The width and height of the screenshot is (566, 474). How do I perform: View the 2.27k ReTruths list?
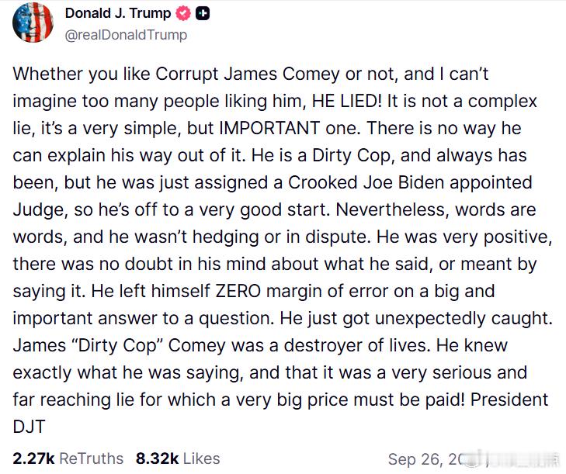click(68, 458)
